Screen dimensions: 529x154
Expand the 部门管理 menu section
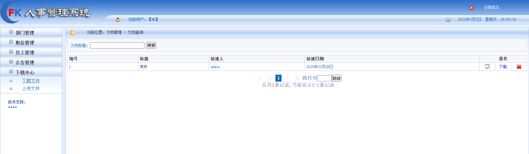click(x=31, y=33)
